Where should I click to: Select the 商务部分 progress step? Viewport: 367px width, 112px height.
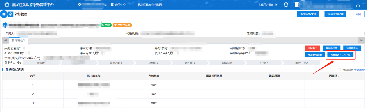click(x=189, y=63)
